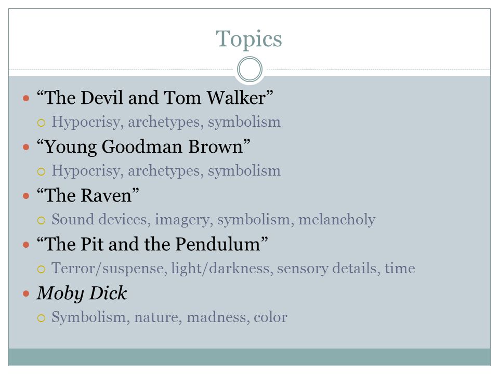Image resolution: width=499 pixels, height=374 pixels.
Task: Click the circle ornament below the title
Action: [x=250, y=69]
